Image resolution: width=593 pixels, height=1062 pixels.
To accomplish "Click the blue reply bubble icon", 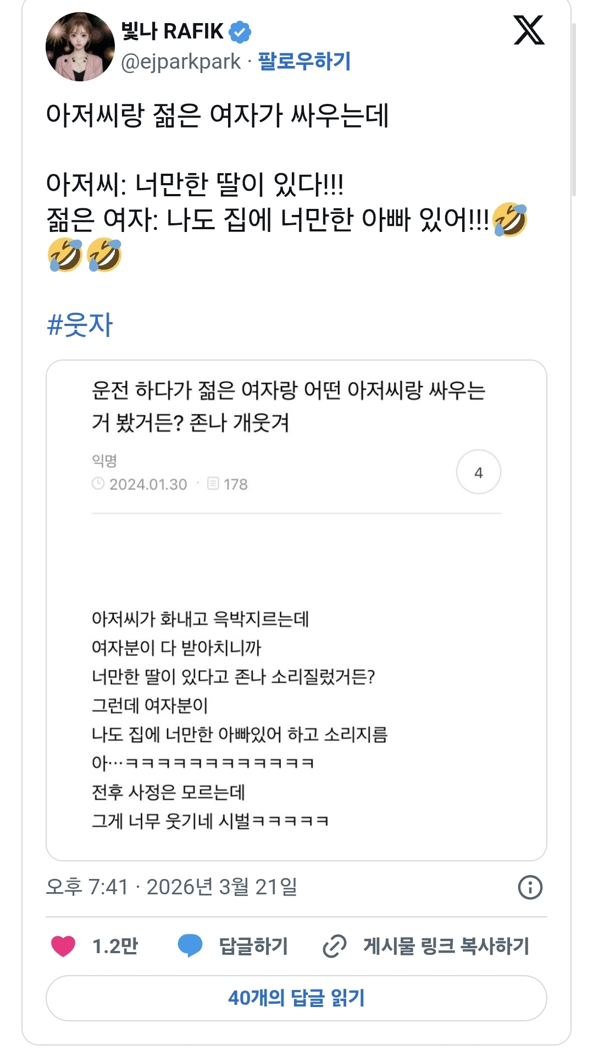I will click(x=190, y=946).
